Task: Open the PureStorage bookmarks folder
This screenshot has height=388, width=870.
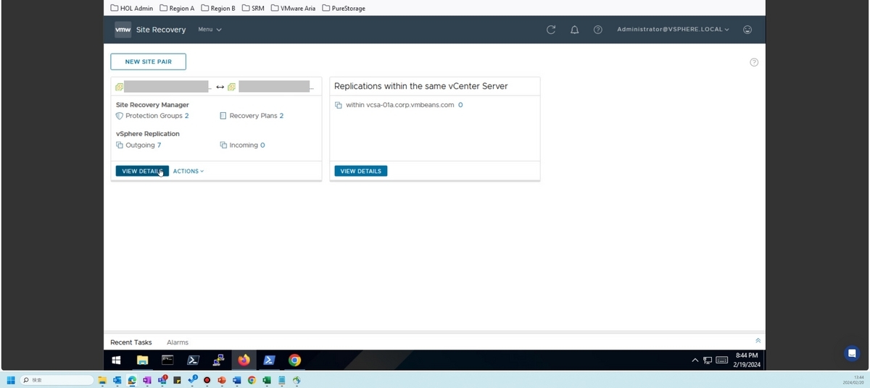Action: pyautogui.click(x=344, y=8)
